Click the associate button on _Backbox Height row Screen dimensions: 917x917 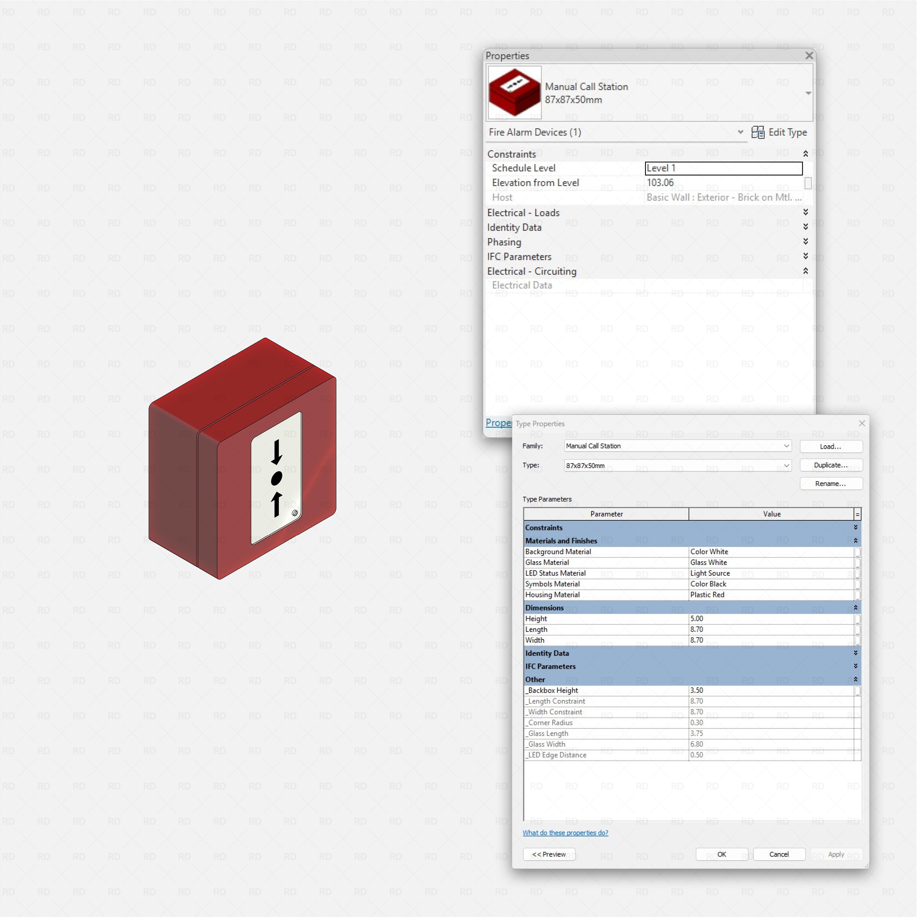pos(857,691)
